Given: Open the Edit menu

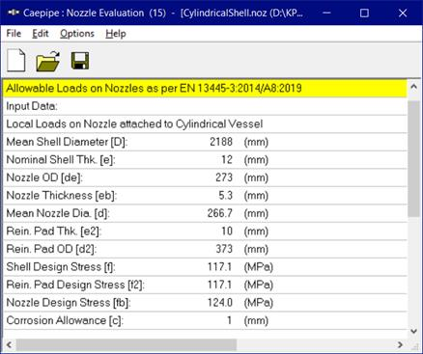Looking at the screenshot, I should [x=41, y=34].
